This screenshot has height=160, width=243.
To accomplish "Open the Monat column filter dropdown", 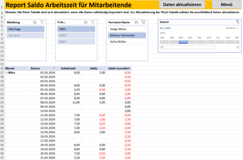I will coord(28,68).
